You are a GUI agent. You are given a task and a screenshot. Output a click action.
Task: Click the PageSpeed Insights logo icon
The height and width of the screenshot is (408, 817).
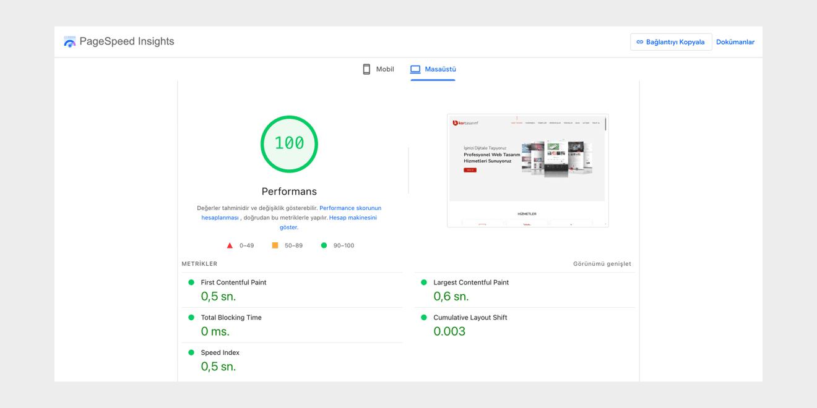pos(69,42)
